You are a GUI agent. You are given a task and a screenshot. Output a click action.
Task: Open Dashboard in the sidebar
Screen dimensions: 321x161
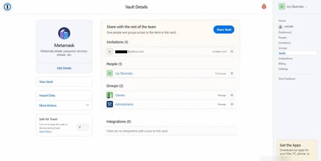pos(285,33)
